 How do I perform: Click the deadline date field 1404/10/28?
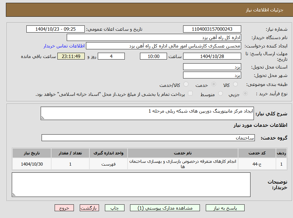pos(212,56)
